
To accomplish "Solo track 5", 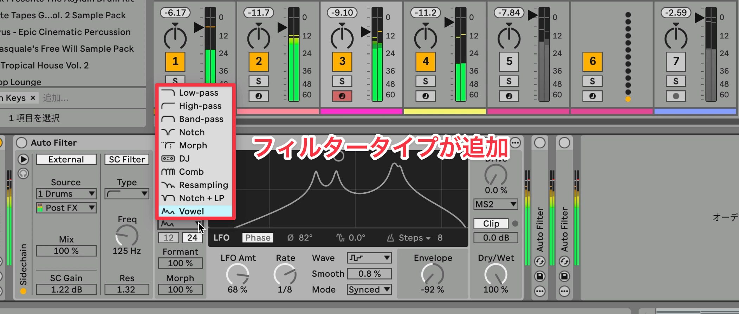I will [x=509, y=81].
